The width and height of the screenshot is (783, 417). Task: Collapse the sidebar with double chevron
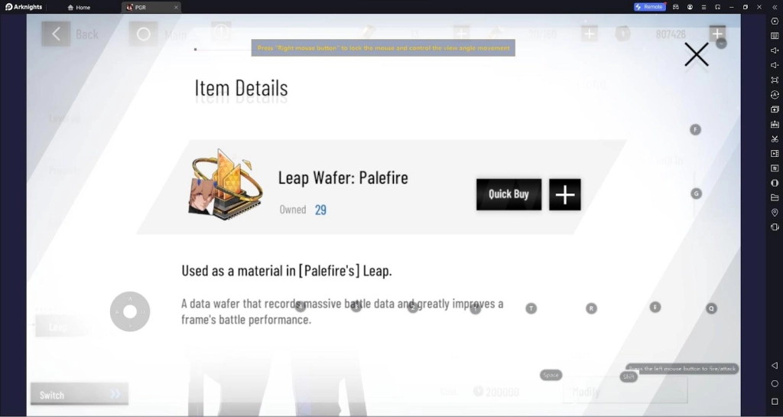coord(775,7)
